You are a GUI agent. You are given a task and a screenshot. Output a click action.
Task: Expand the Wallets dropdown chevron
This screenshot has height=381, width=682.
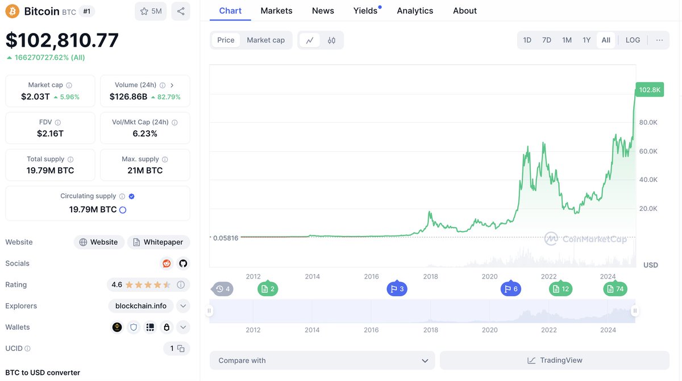click(x=183, y=328)
